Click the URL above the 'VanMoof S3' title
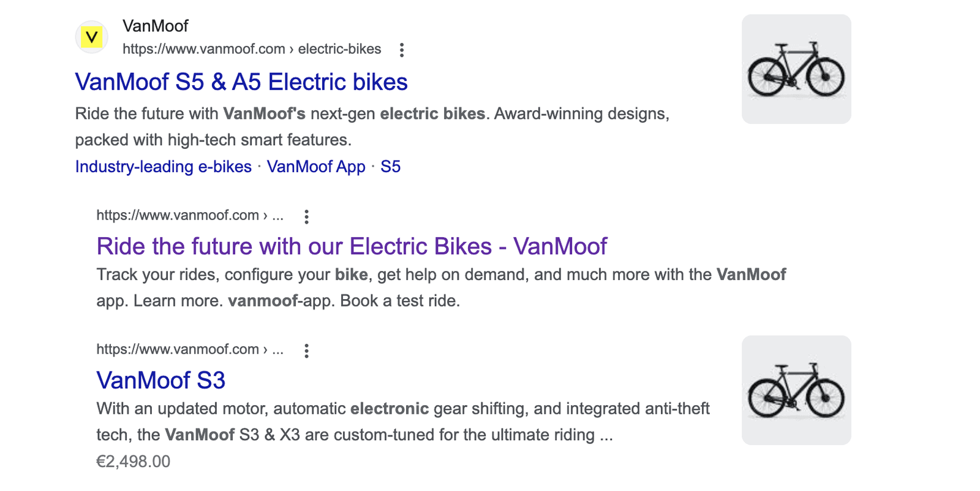The width and height of the screenshot is (980, 491). point(190,349)
